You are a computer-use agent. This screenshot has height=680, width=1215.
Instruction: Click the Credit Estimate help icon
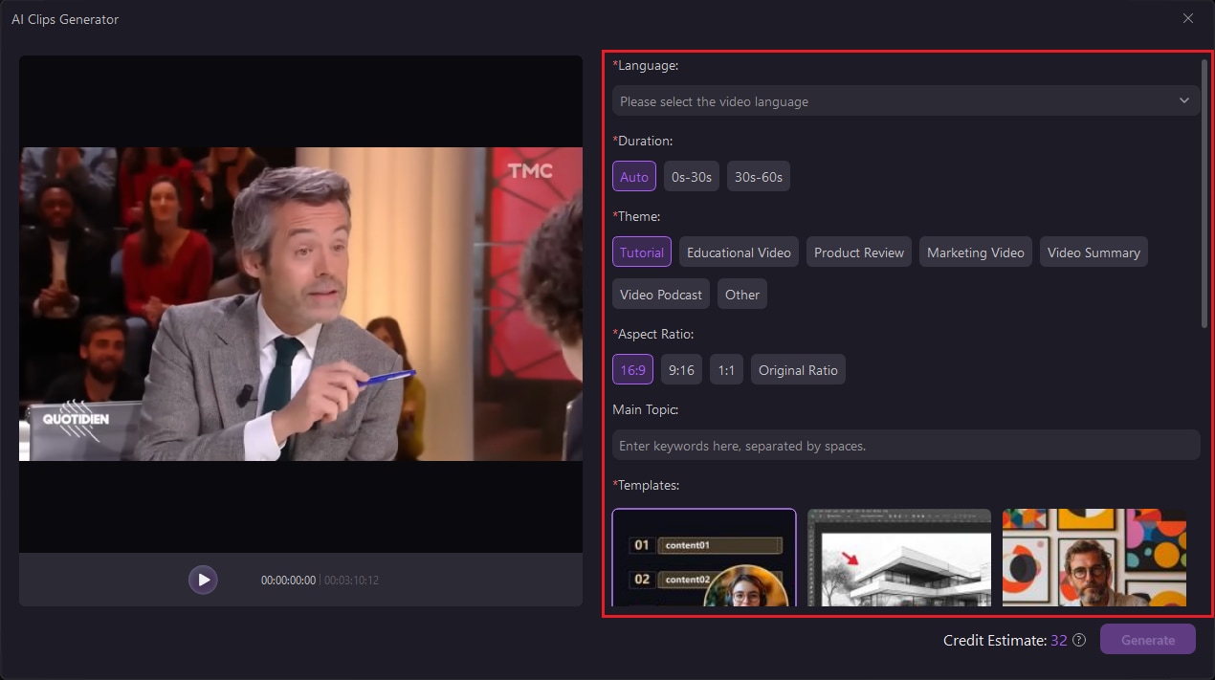1079,640
